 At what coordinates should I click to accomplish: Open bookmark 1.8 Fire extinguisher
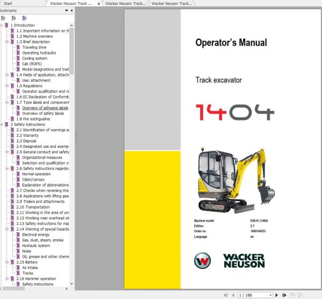33,119
